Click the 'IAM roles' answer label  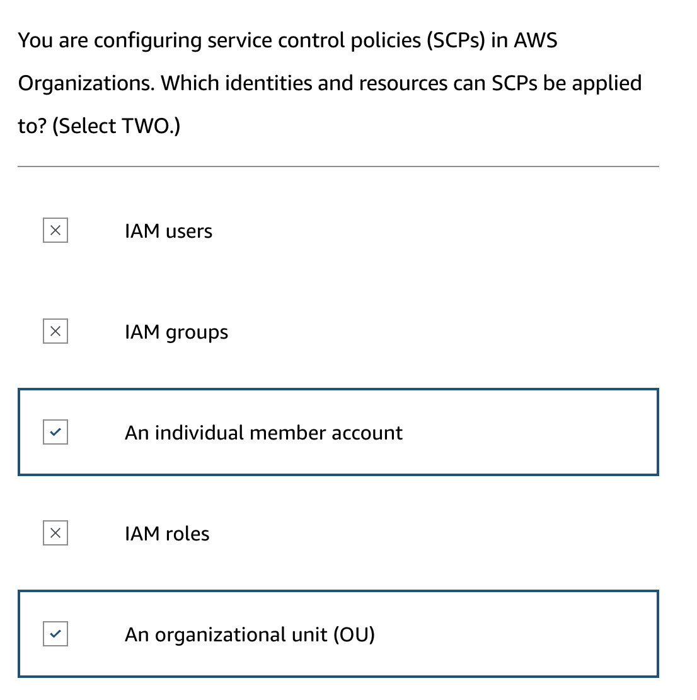tap(167, 534)
